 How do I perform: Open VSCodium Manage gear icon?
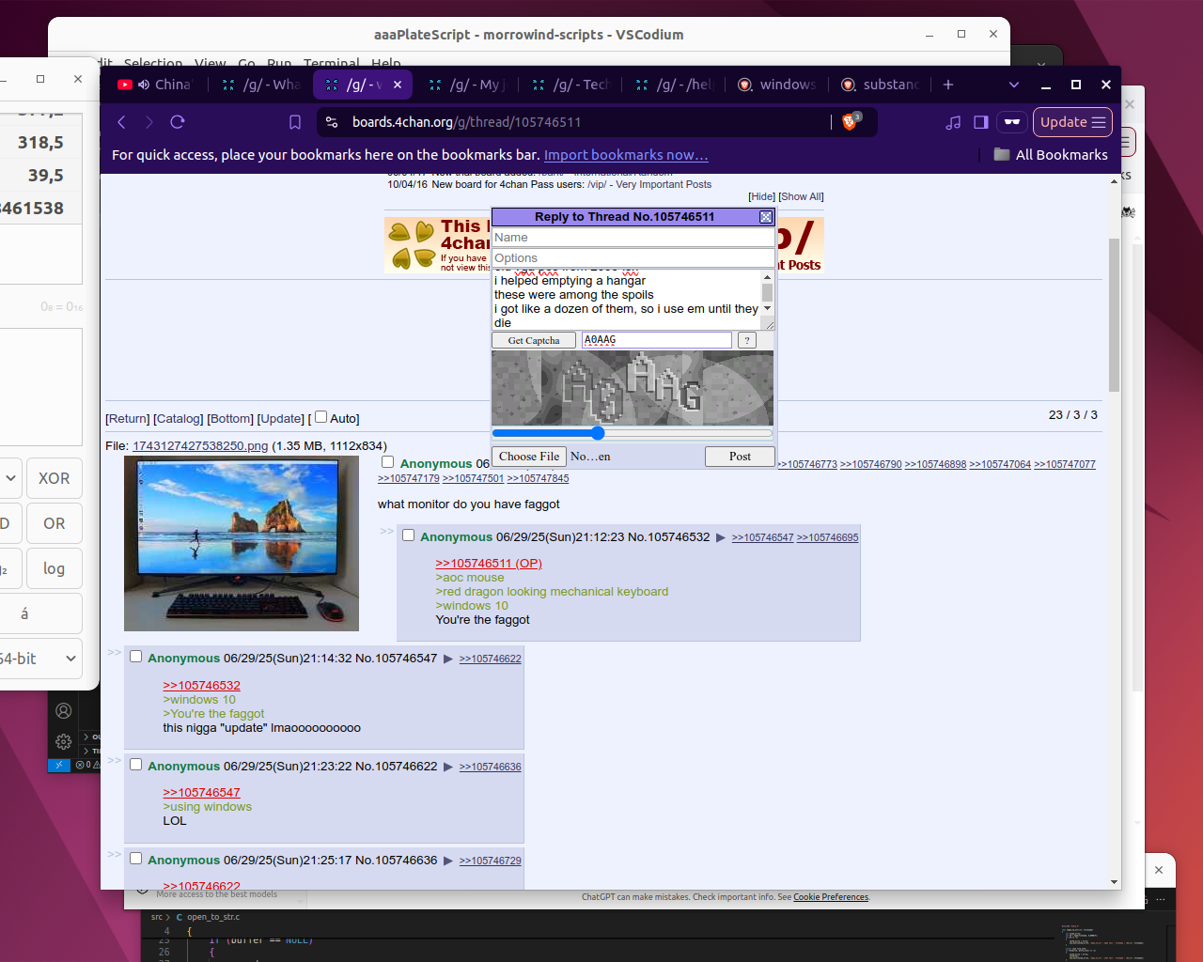coord(64,741)
